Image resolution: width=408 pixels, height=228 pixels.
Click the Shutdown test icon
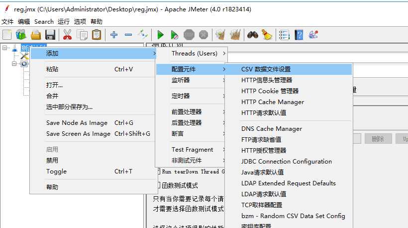[204, 35]
